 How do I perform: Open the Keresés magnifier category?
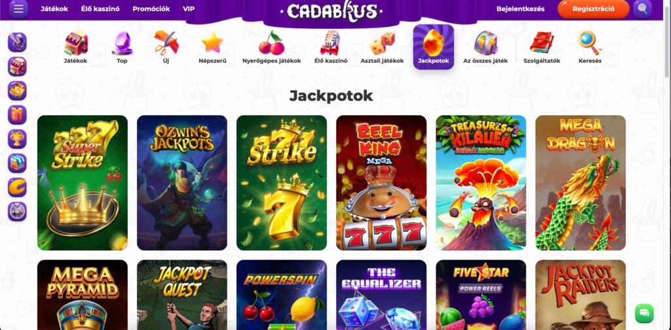click(x=590, y=48)
